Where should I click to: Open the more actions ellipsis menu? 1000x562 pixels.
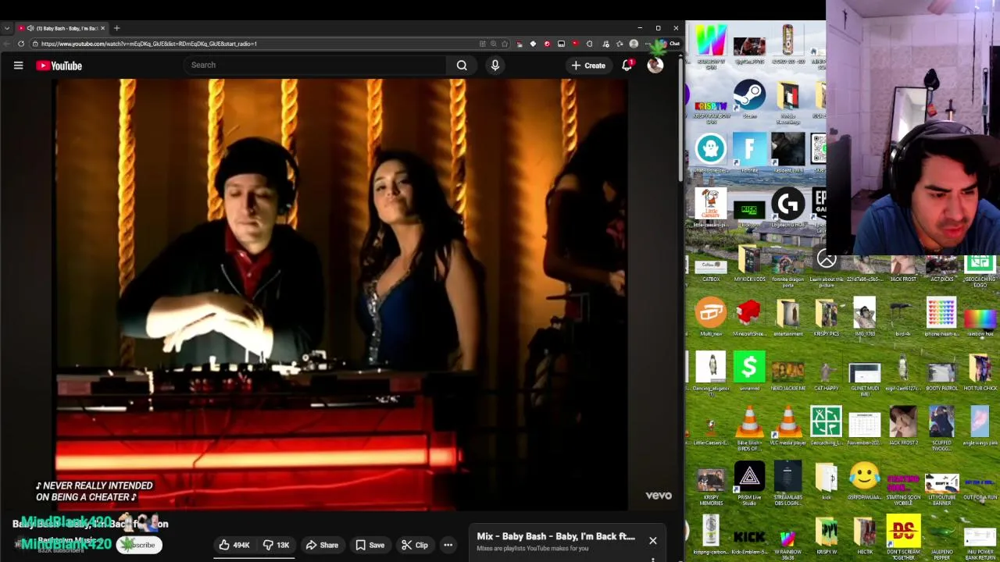pyautogui.click(x=448, y=546)
